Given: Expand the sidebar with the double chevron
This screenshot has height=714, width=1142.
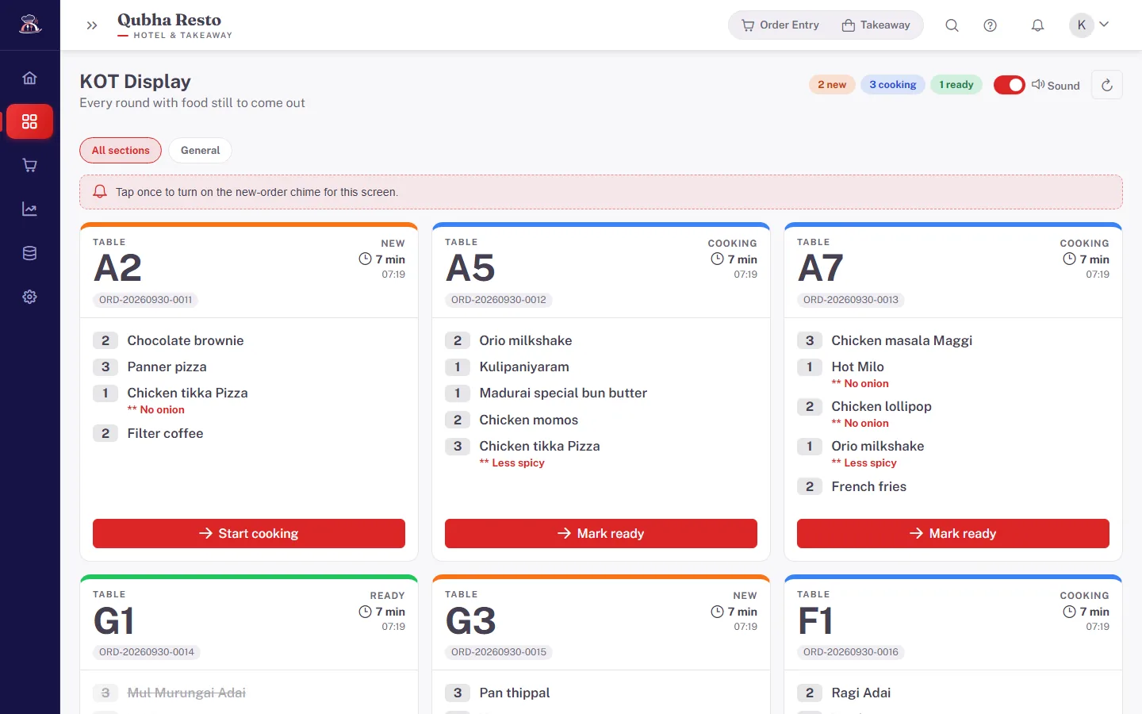Looking at the screenshot, I should pyautogui.click(x=92, y=25).
